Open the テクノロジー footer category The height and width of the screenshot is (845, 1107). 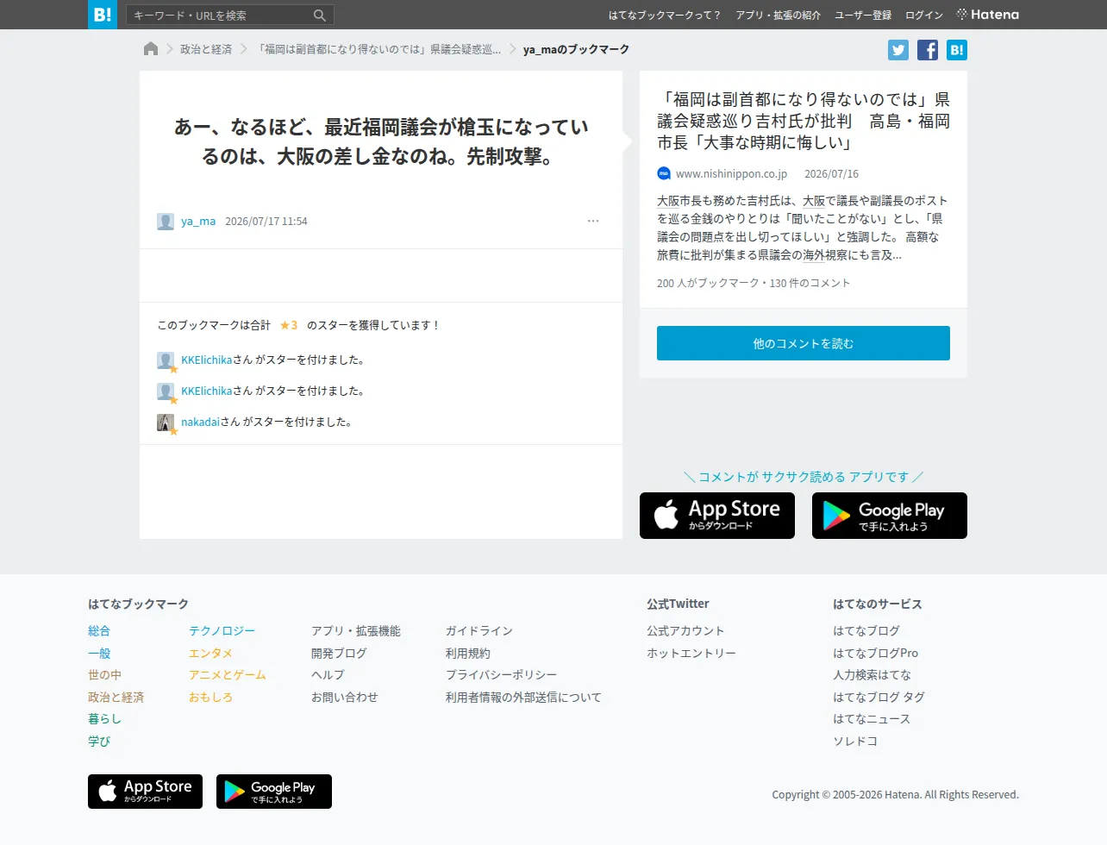click(x=222, y=631)
